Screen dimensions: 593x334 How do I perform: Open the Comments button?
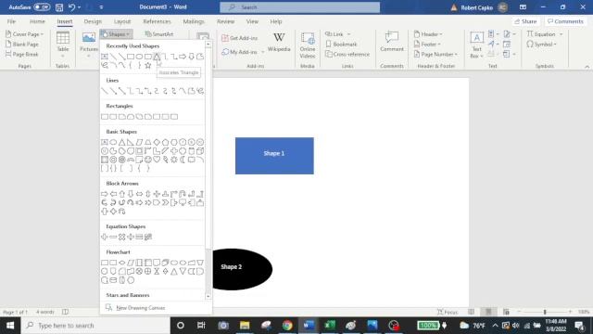565,21
